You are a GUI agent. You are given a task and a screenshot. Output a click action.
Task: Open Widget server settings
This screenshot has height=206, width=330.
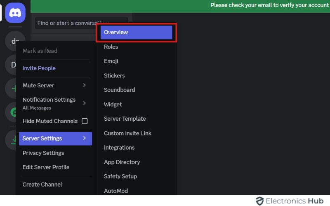point(113,105)
